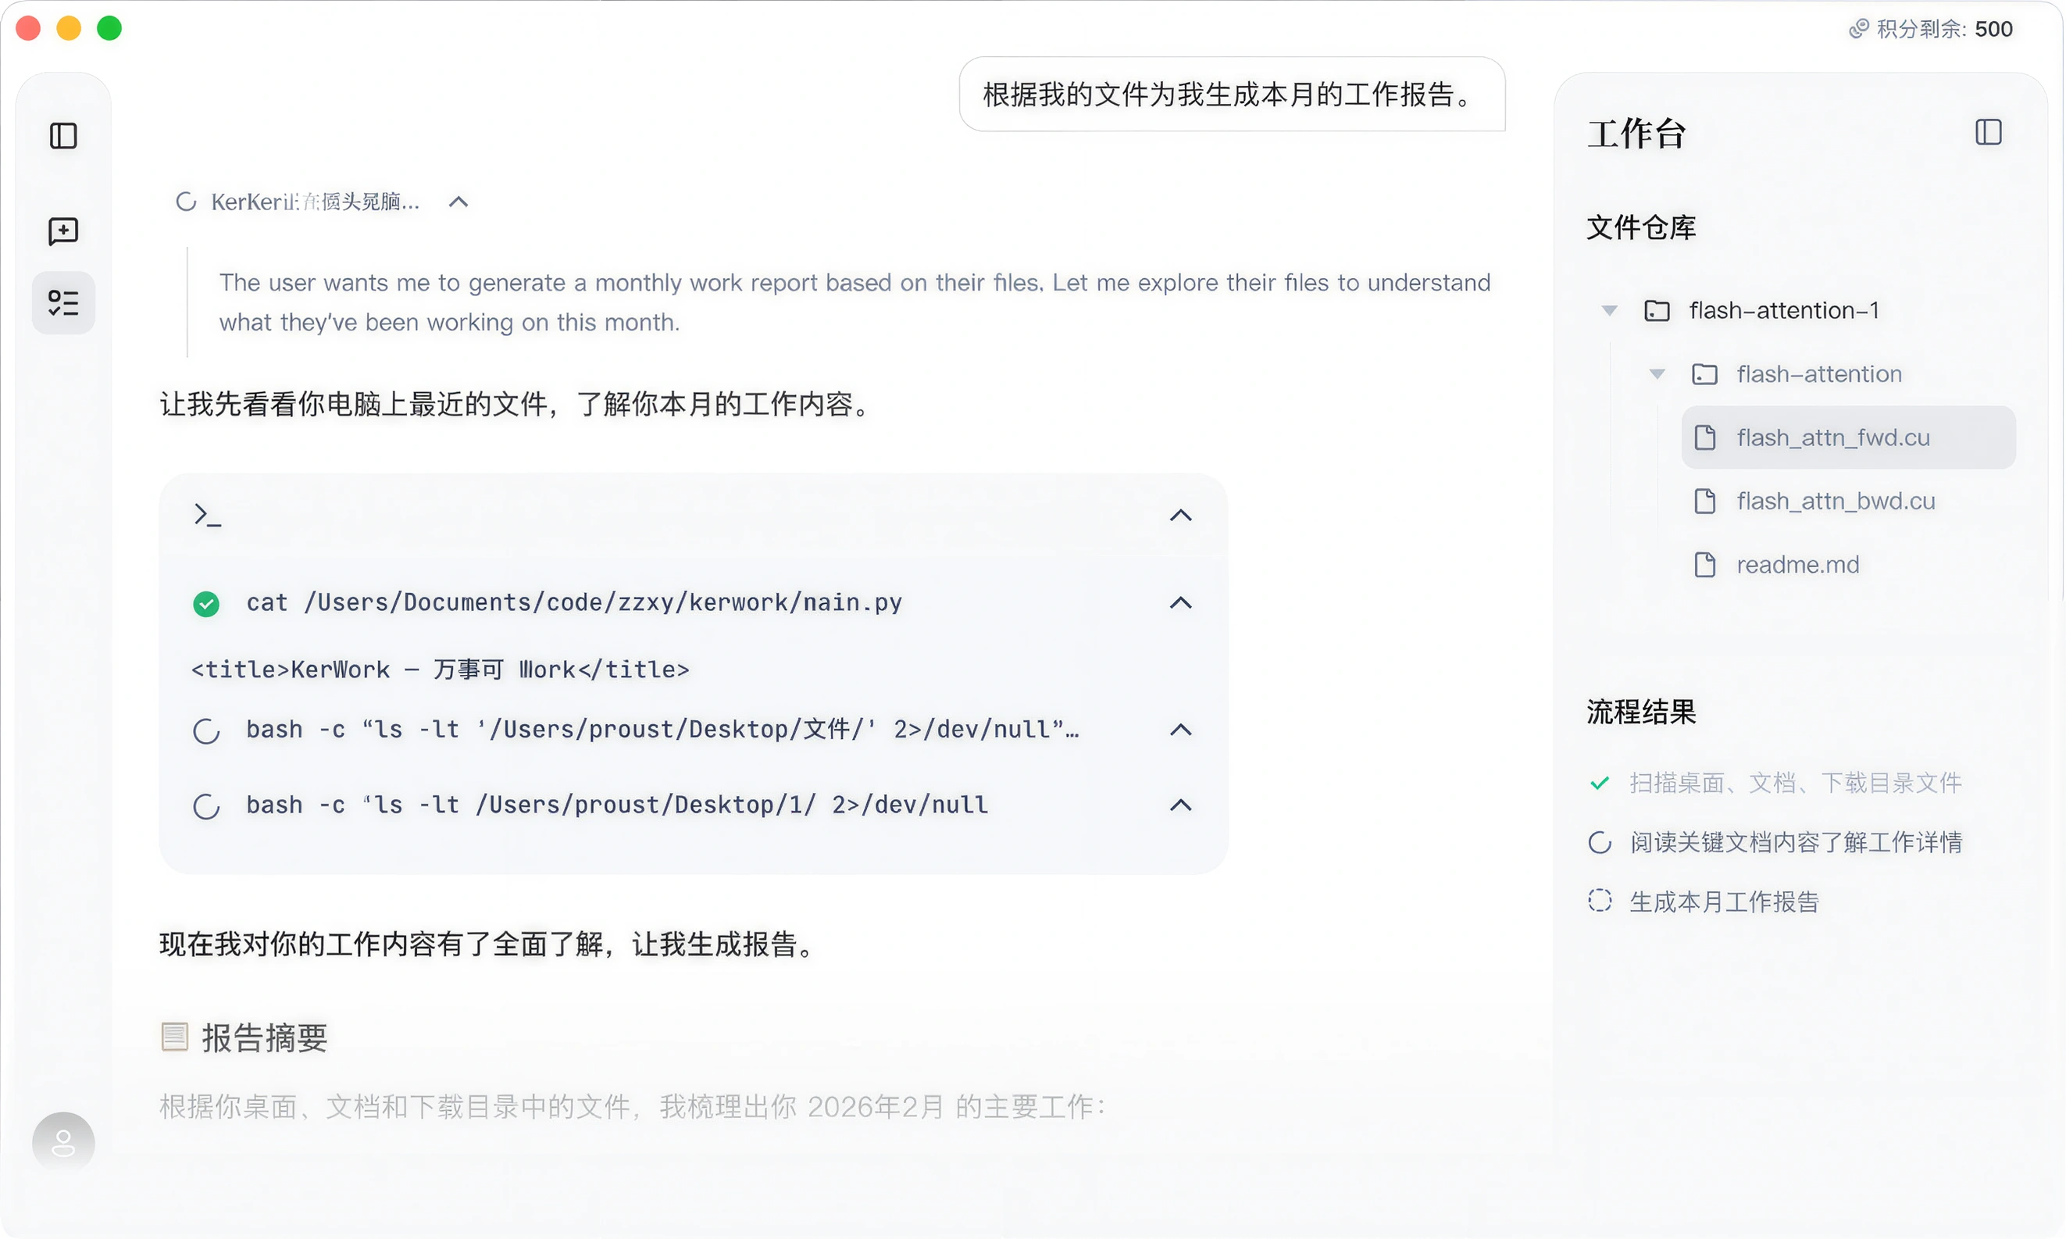Toggle the left sidebar panel icon
The height and width of the screenshot is (1239, 2066).
(63, 135)
